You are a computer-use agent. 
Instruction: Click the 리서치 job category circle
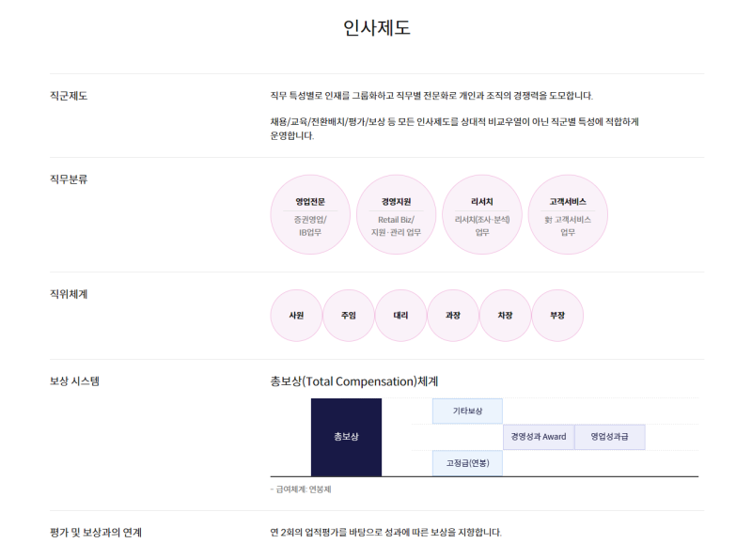pyautogui.click(x=481, y=215)
